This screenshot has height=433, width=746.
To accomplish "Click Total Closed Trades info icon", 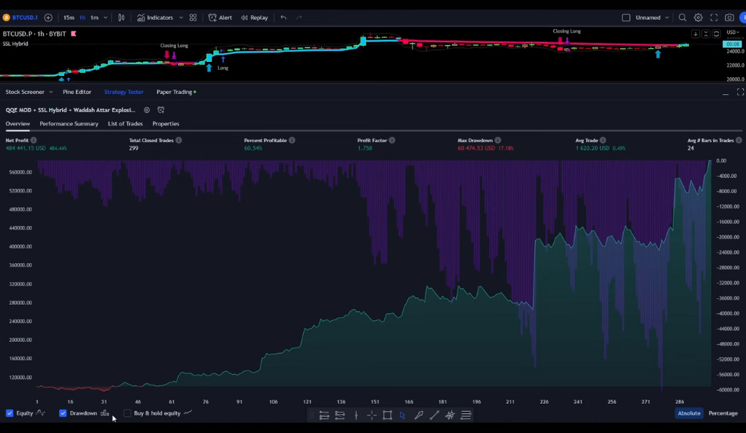I will [178, 140].
